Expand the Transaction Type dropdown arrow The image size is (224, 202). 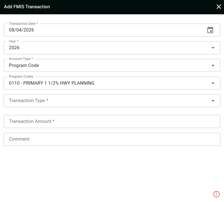213,101
